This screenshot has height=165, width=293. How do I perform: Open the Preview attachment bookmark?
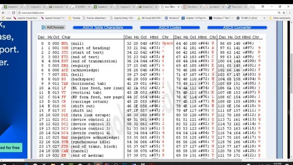click(94, 18)
